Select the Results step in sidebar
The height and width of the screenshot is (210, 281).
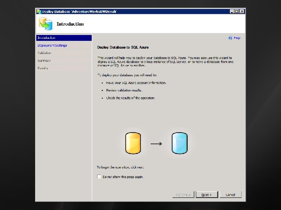pos(43,68)
